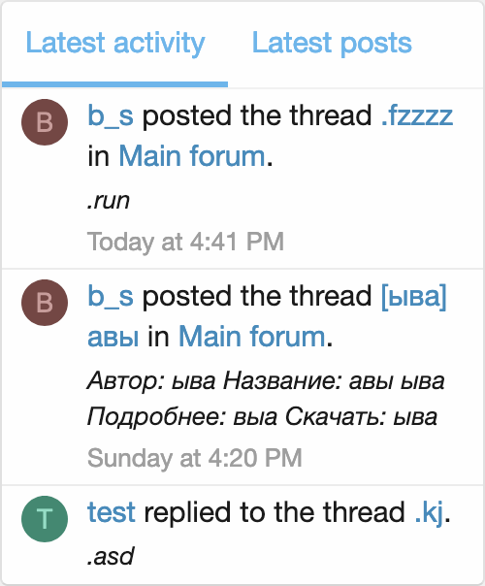Click the .asd reply snippet
The width and height of the screenshot is (485, 586).
(111, 556)
